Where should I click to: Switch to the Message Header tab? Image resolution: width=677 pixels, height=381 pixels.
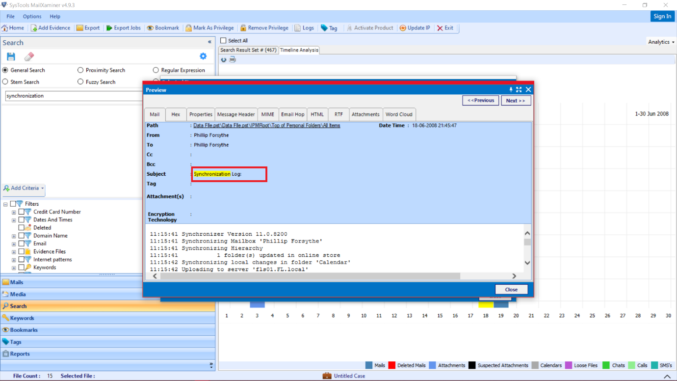[x=235, y=114]
